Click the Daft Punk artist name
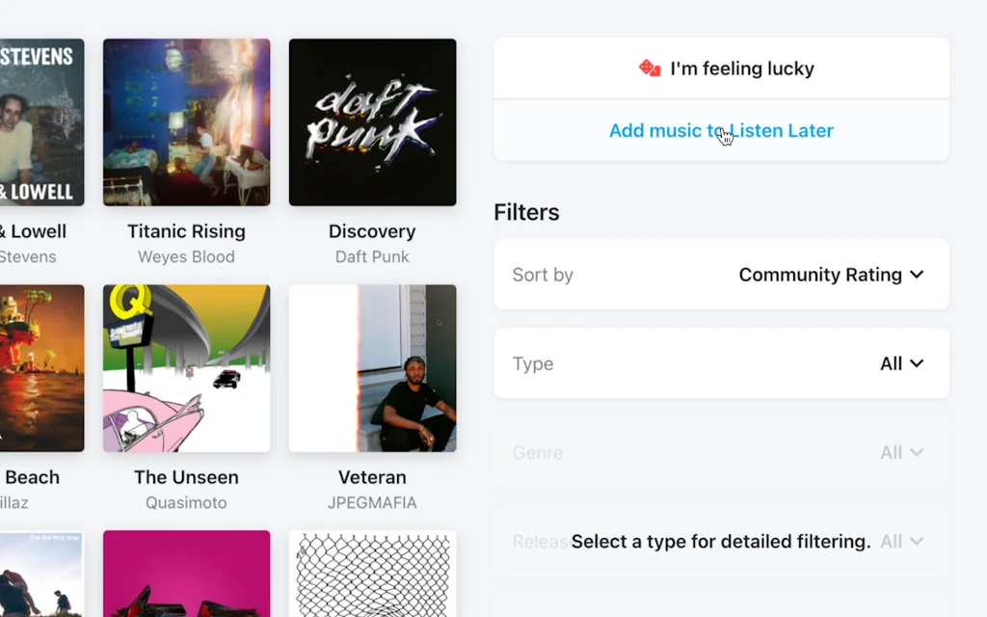Image resolution: width=987 pixels, height=617 pixels. point(372,256)
